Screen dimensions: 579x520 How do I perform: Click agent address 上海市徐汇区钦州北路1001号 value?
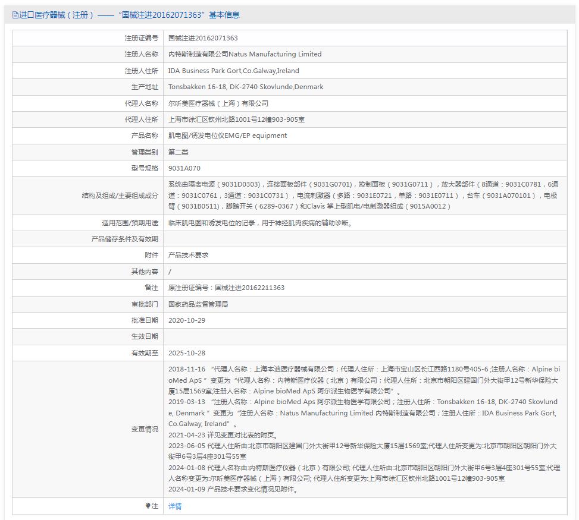pos(236,119)
